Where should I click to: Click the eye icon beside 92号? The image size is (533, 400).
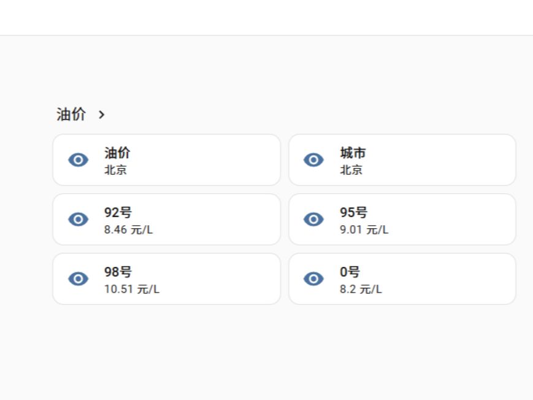78,220
